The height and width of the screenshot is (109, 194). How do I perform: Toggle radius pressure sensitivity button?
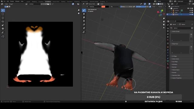(x=134, y=7)
